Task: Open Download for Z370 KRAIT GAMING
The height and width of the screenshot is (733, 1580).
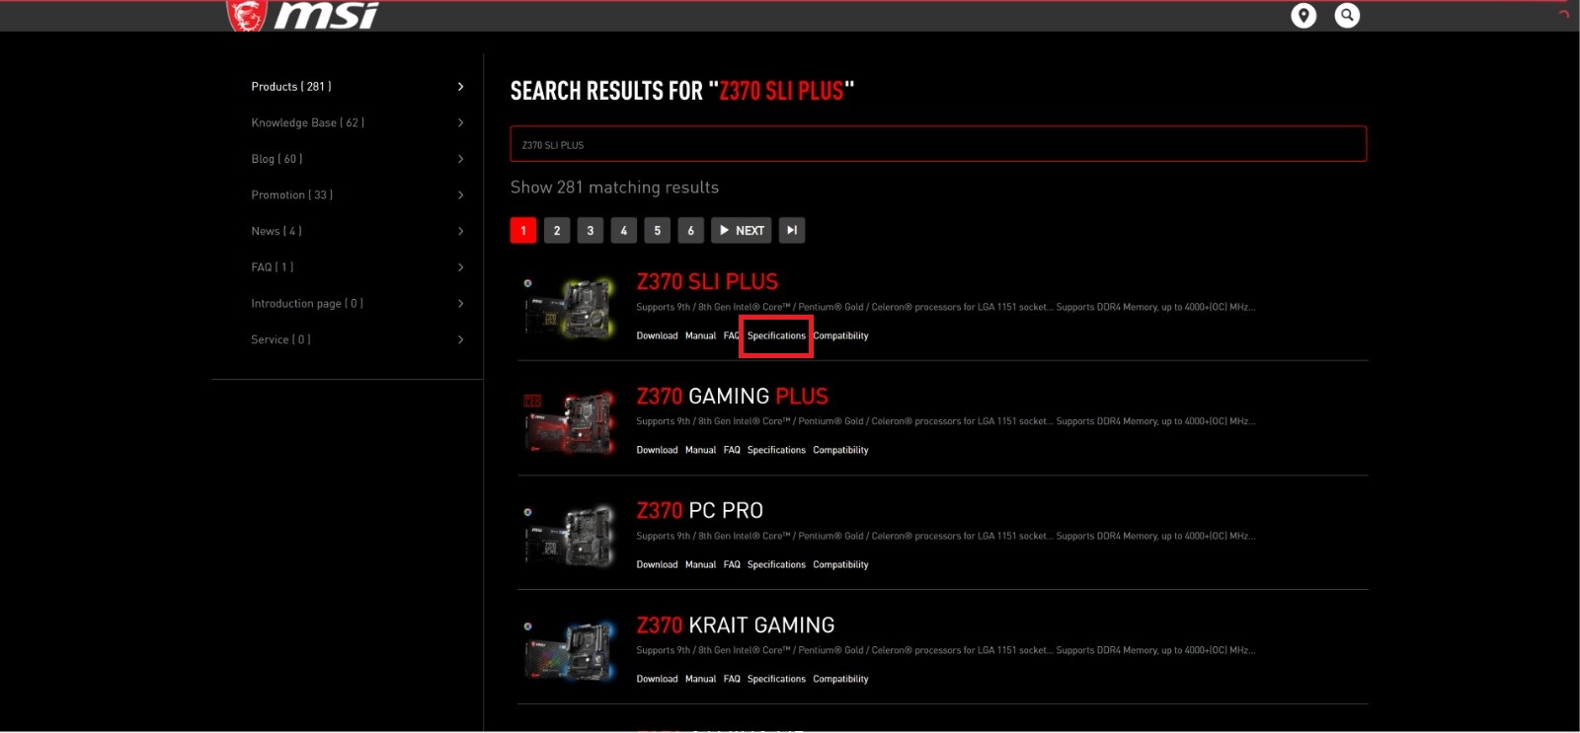Action: pyautogui.click(x=657, y=680)
